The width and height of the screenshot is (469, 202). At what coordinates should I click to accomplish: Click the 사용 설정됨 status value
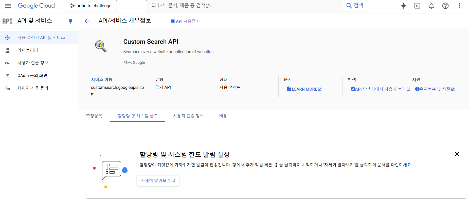click(x=230, y=87)
